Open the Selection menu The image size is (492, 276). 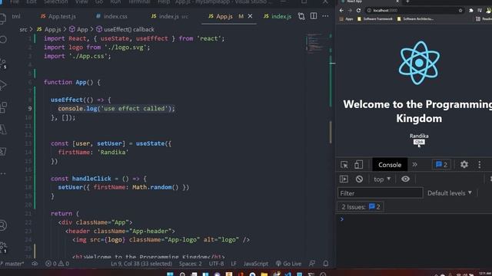click(x=55, y=2)
